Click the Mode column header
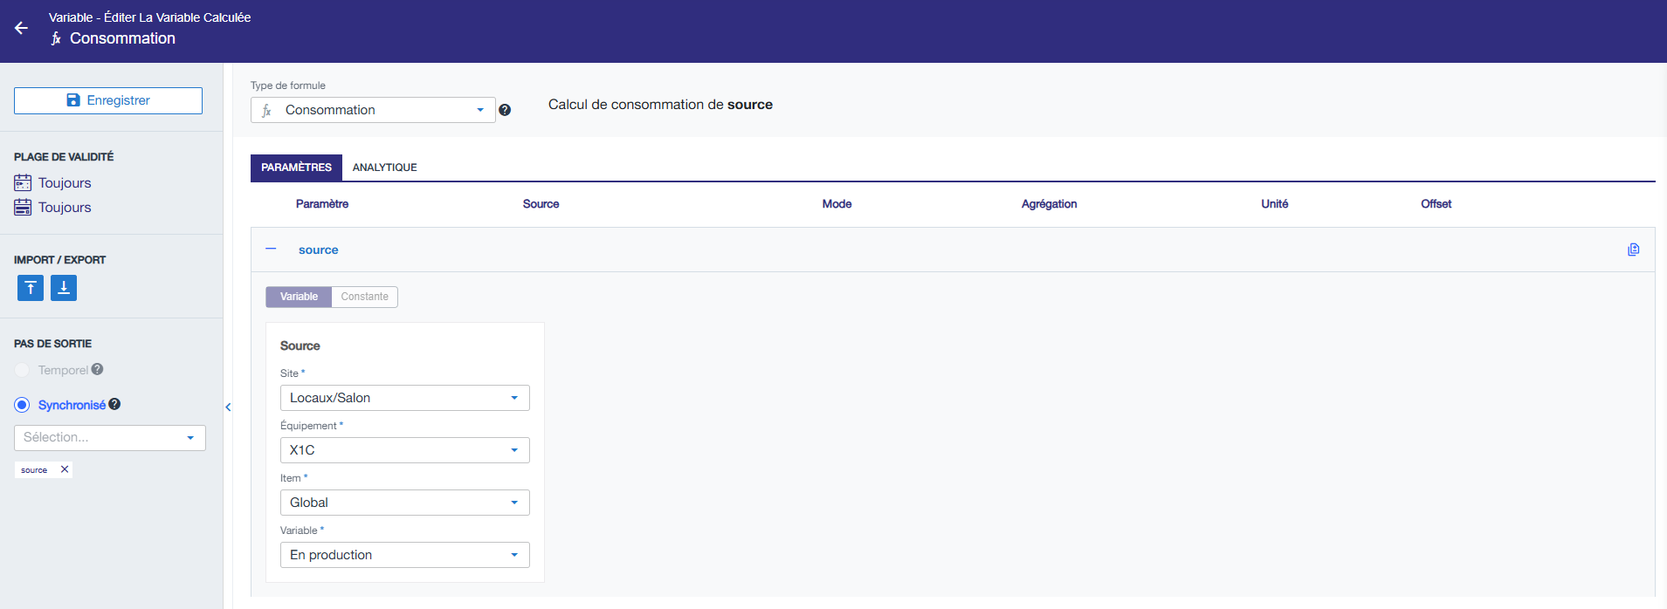 click(837, 204)
